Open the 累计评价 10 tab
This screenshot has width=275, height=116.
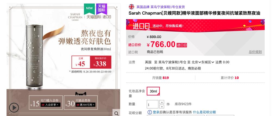pyautogui.click(x=230, y=78)
